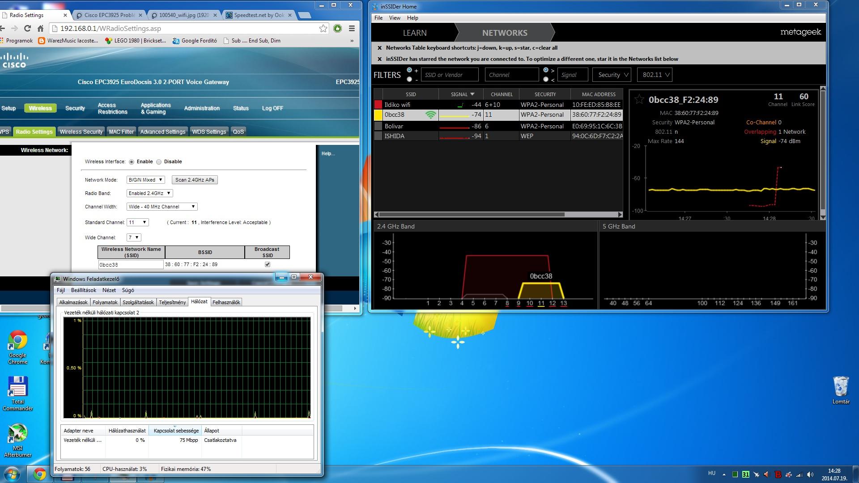Click LEGO 1980 Brickset bookmark

pos(135,41)
